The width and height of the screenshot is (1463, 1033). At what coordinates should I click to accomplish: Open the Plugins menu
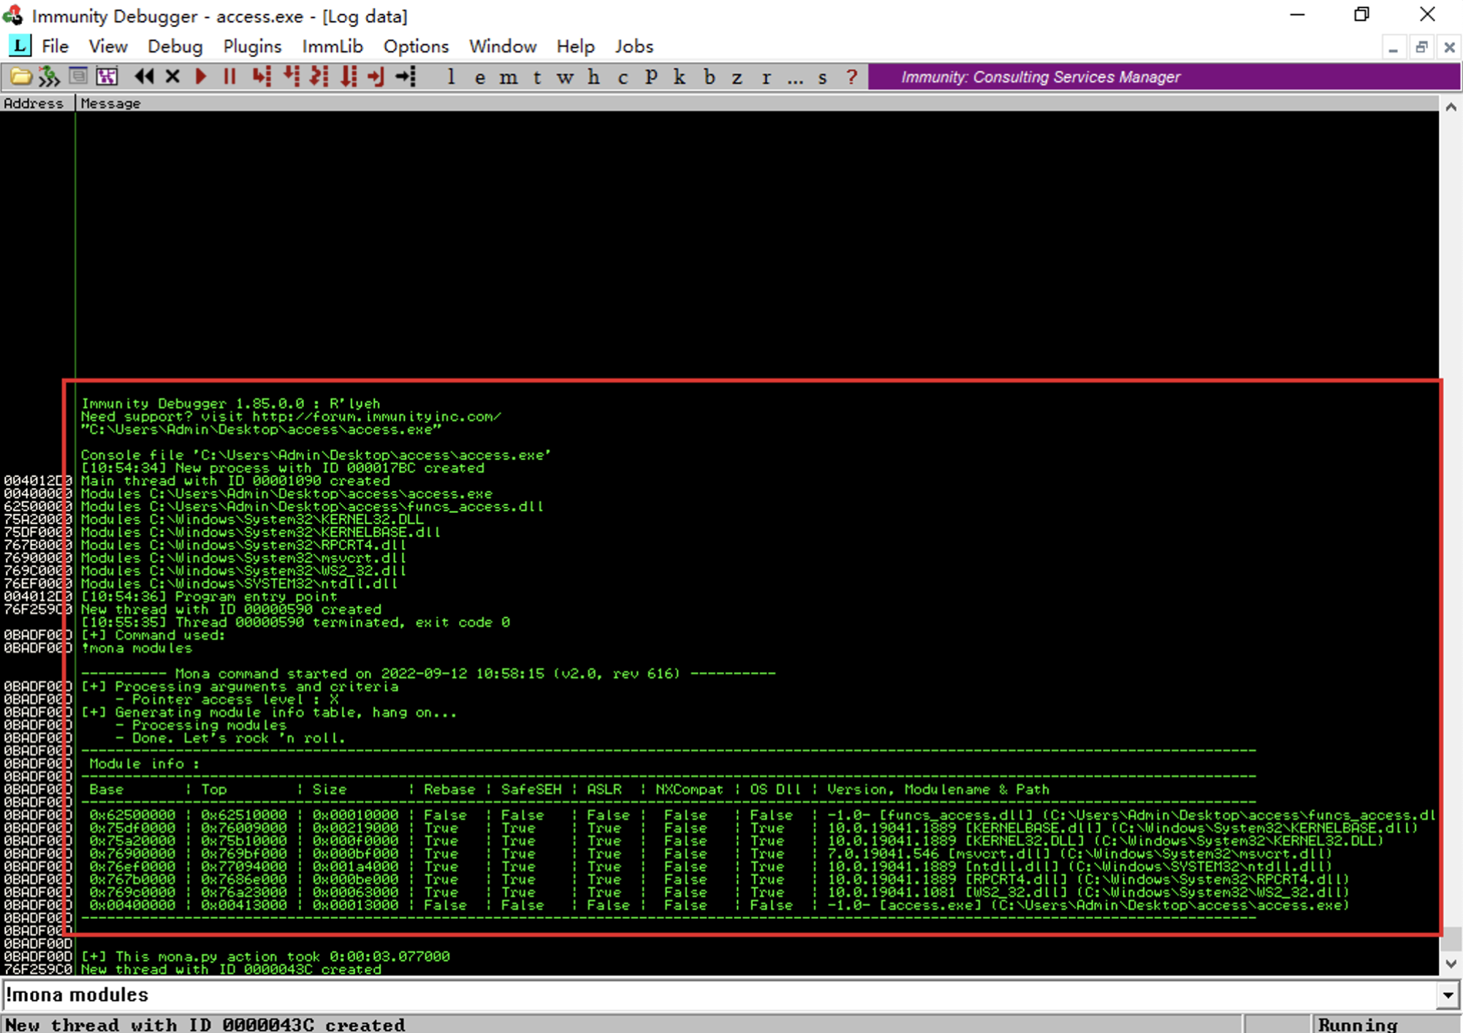252,47
